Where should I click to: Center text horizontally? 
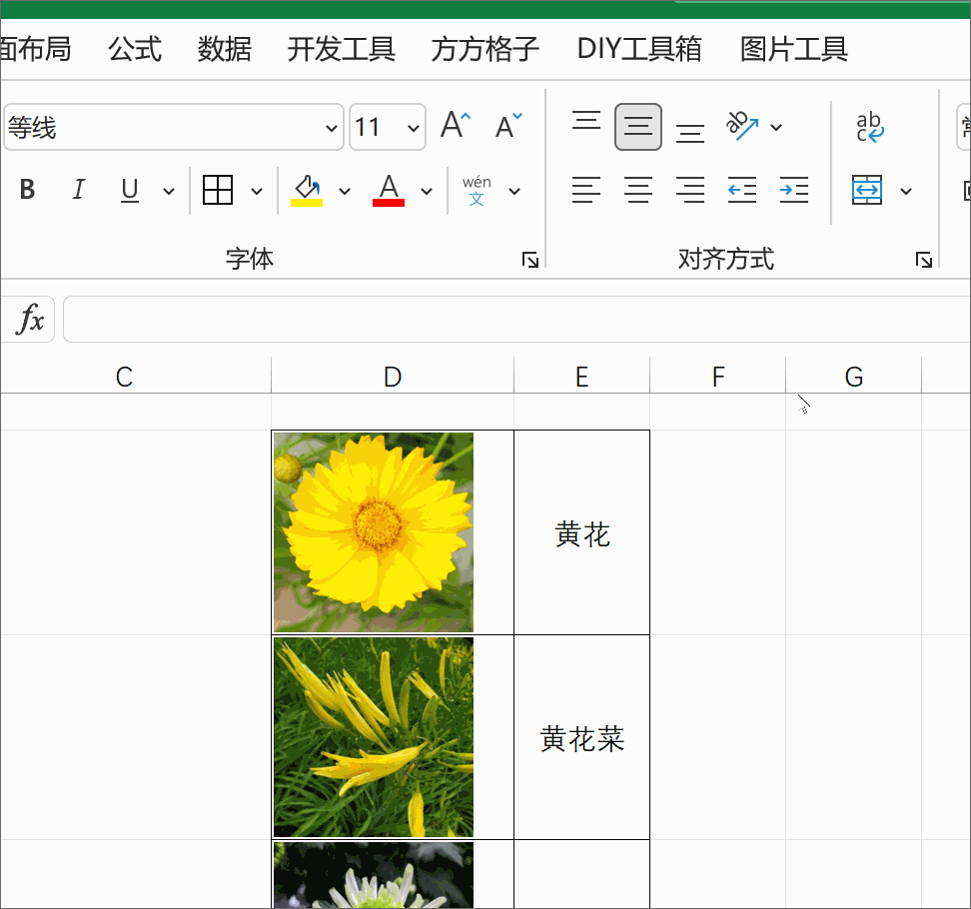[638, 190]
